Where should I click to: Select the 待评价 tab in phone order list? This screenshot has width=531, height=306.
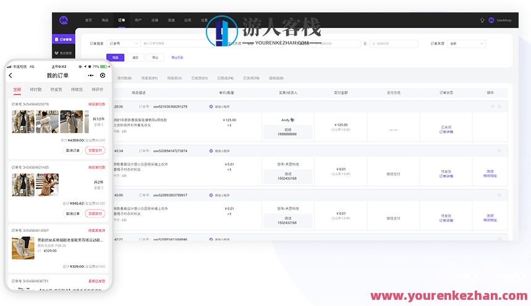tap(98, 90)
